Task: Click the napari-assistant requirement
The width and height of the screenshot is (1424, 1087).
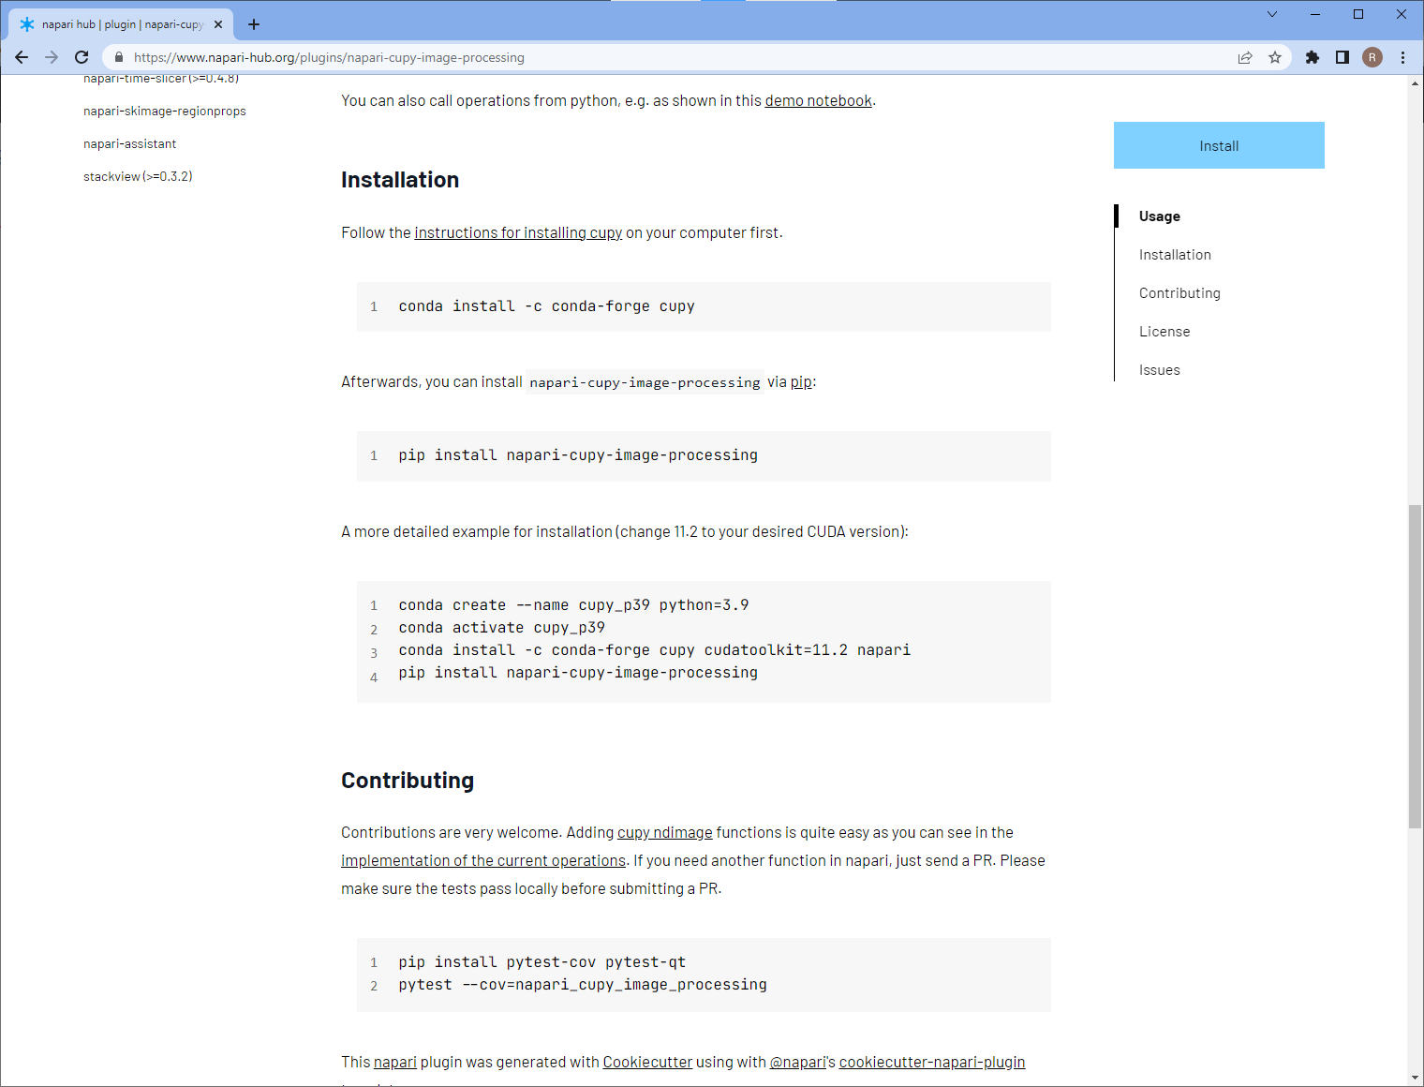Action: (x=129, y=143)
